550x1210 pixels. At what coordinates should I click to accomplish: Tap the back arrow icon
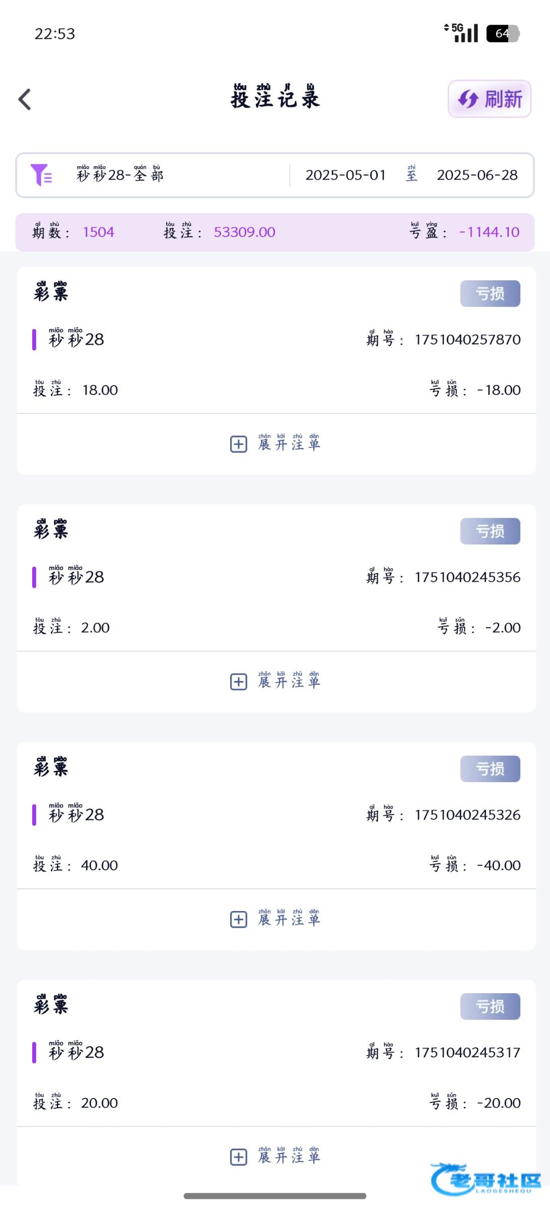(x=25, y=99)
